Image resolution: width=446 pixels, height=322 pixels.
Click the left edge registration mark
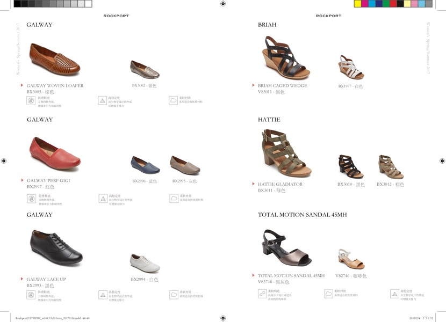(4, 161)
